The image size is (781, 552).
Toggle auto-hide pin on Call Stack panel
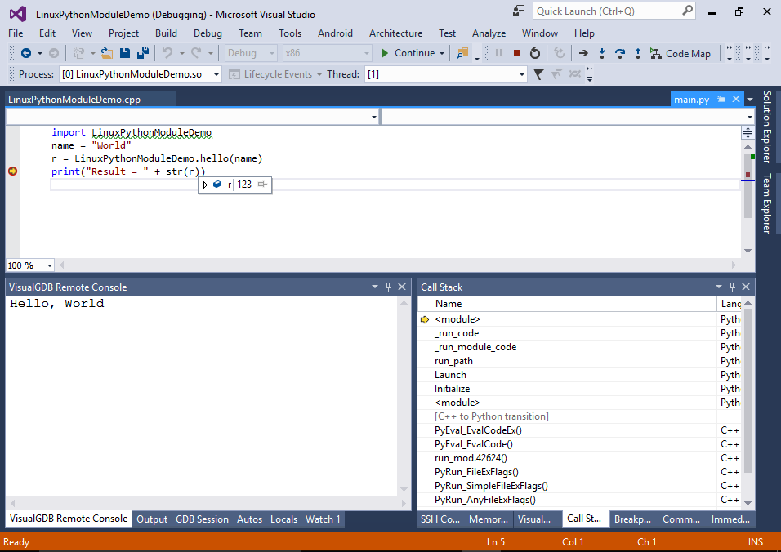point(732,287)
